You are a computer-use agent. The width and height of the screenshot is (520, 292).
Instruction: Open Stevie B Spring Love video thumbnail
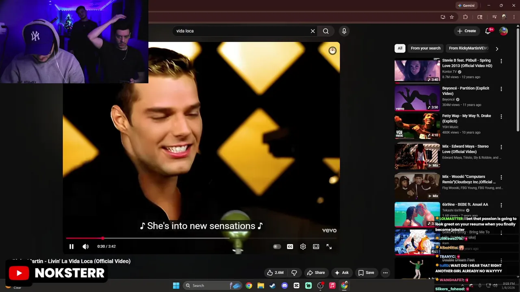coord(417,71)
